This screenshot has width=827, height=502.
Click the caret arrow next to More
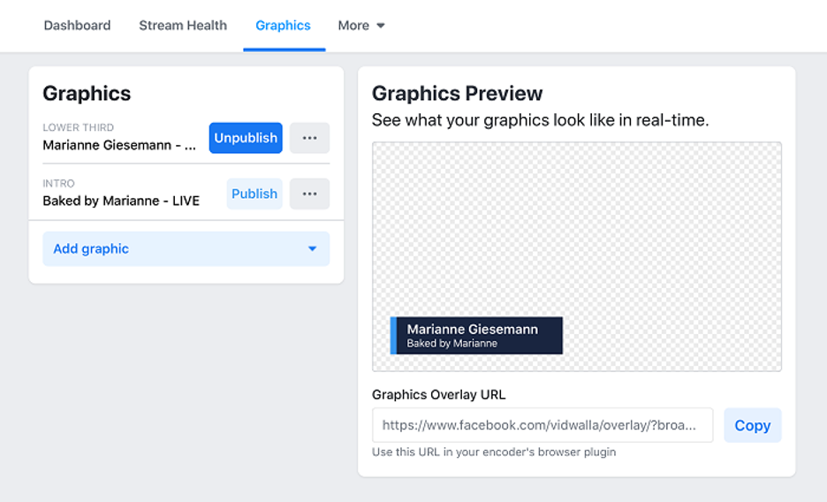pyautogui.click(x=381, y=26)
